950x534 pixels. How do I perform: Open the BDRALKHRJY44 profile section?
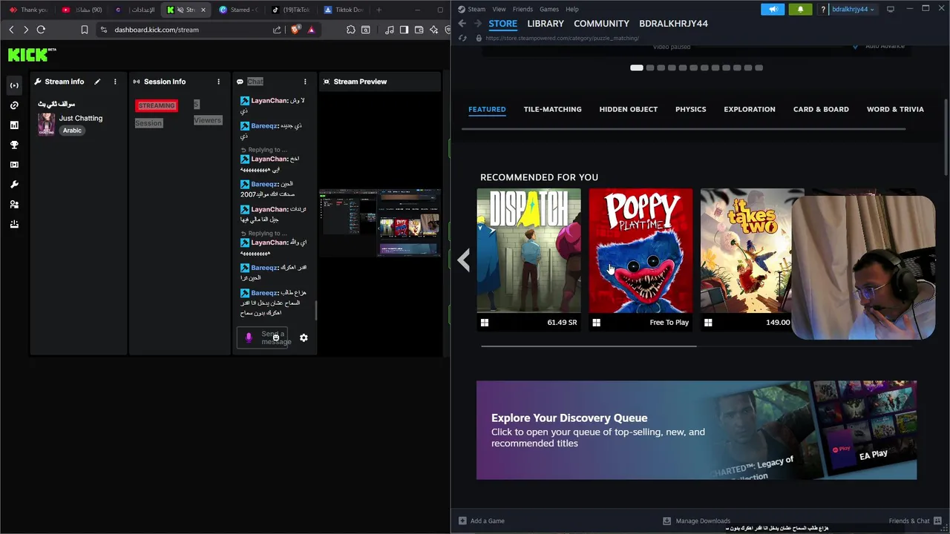pyautogui.click(x=673, y=24)
